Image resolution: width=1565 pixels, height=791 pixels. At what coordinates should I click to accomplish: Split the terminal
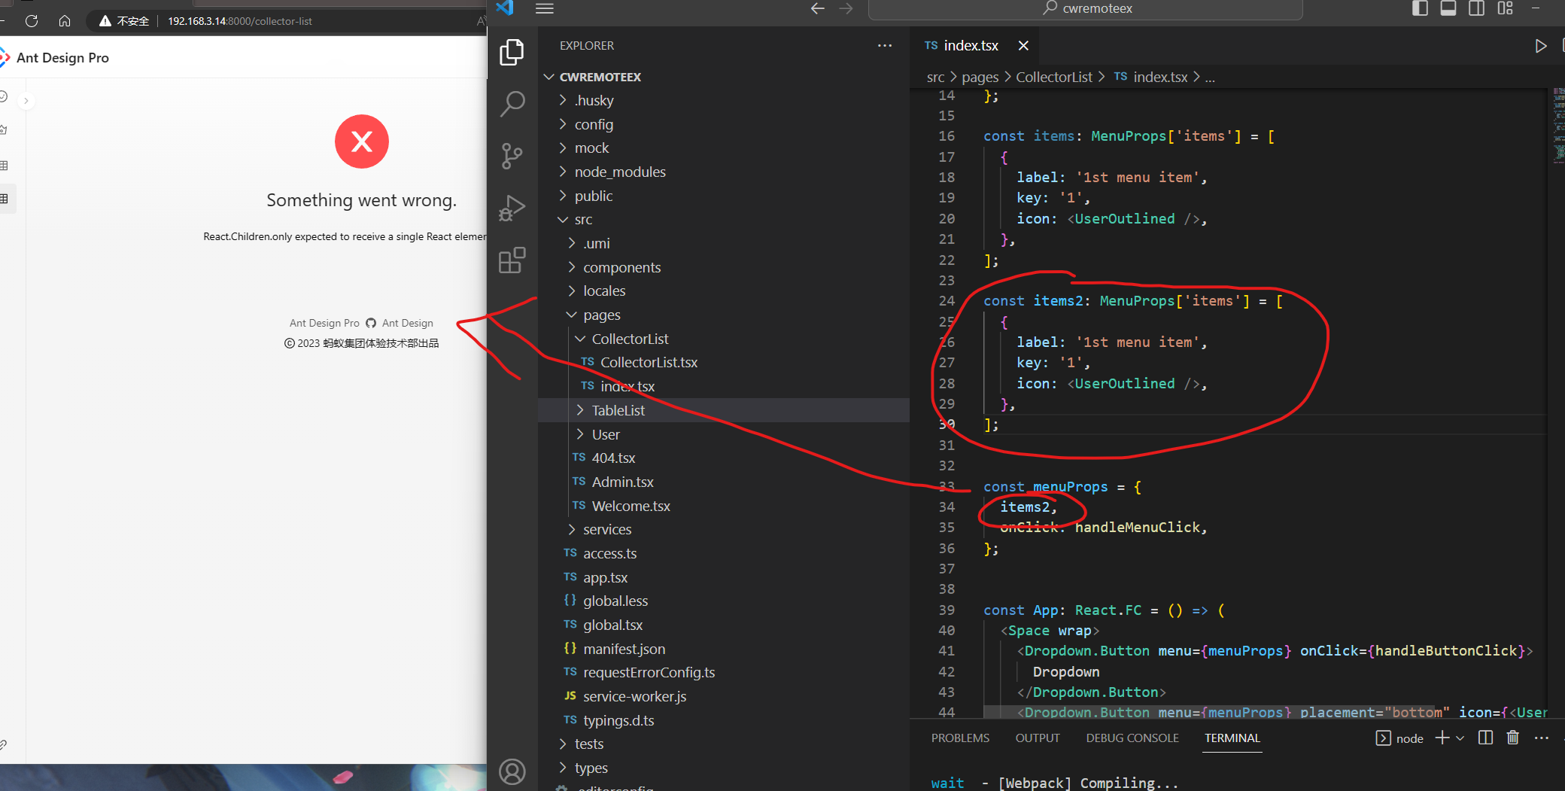click(x=1484, y=738)
